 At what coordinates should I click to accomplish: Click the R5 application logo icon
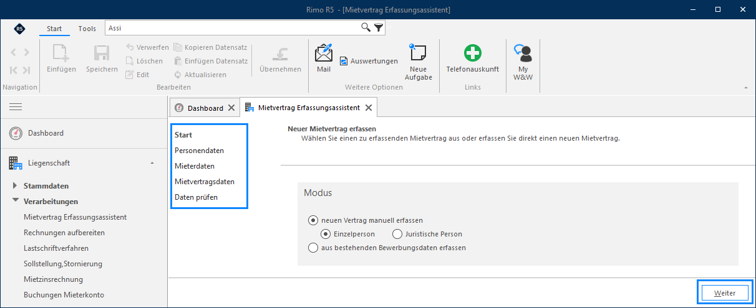tap(20, 29)
